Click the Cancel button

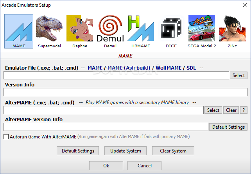(x=144, y=166)
